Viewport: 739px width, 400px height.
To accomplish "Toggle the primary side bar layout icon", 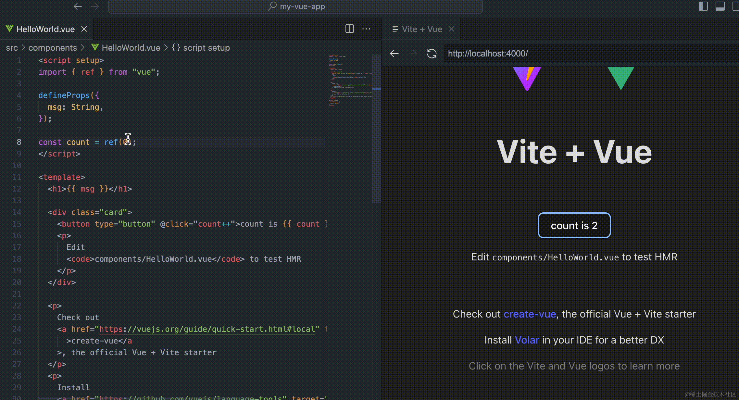I will (x=703, y=6).
